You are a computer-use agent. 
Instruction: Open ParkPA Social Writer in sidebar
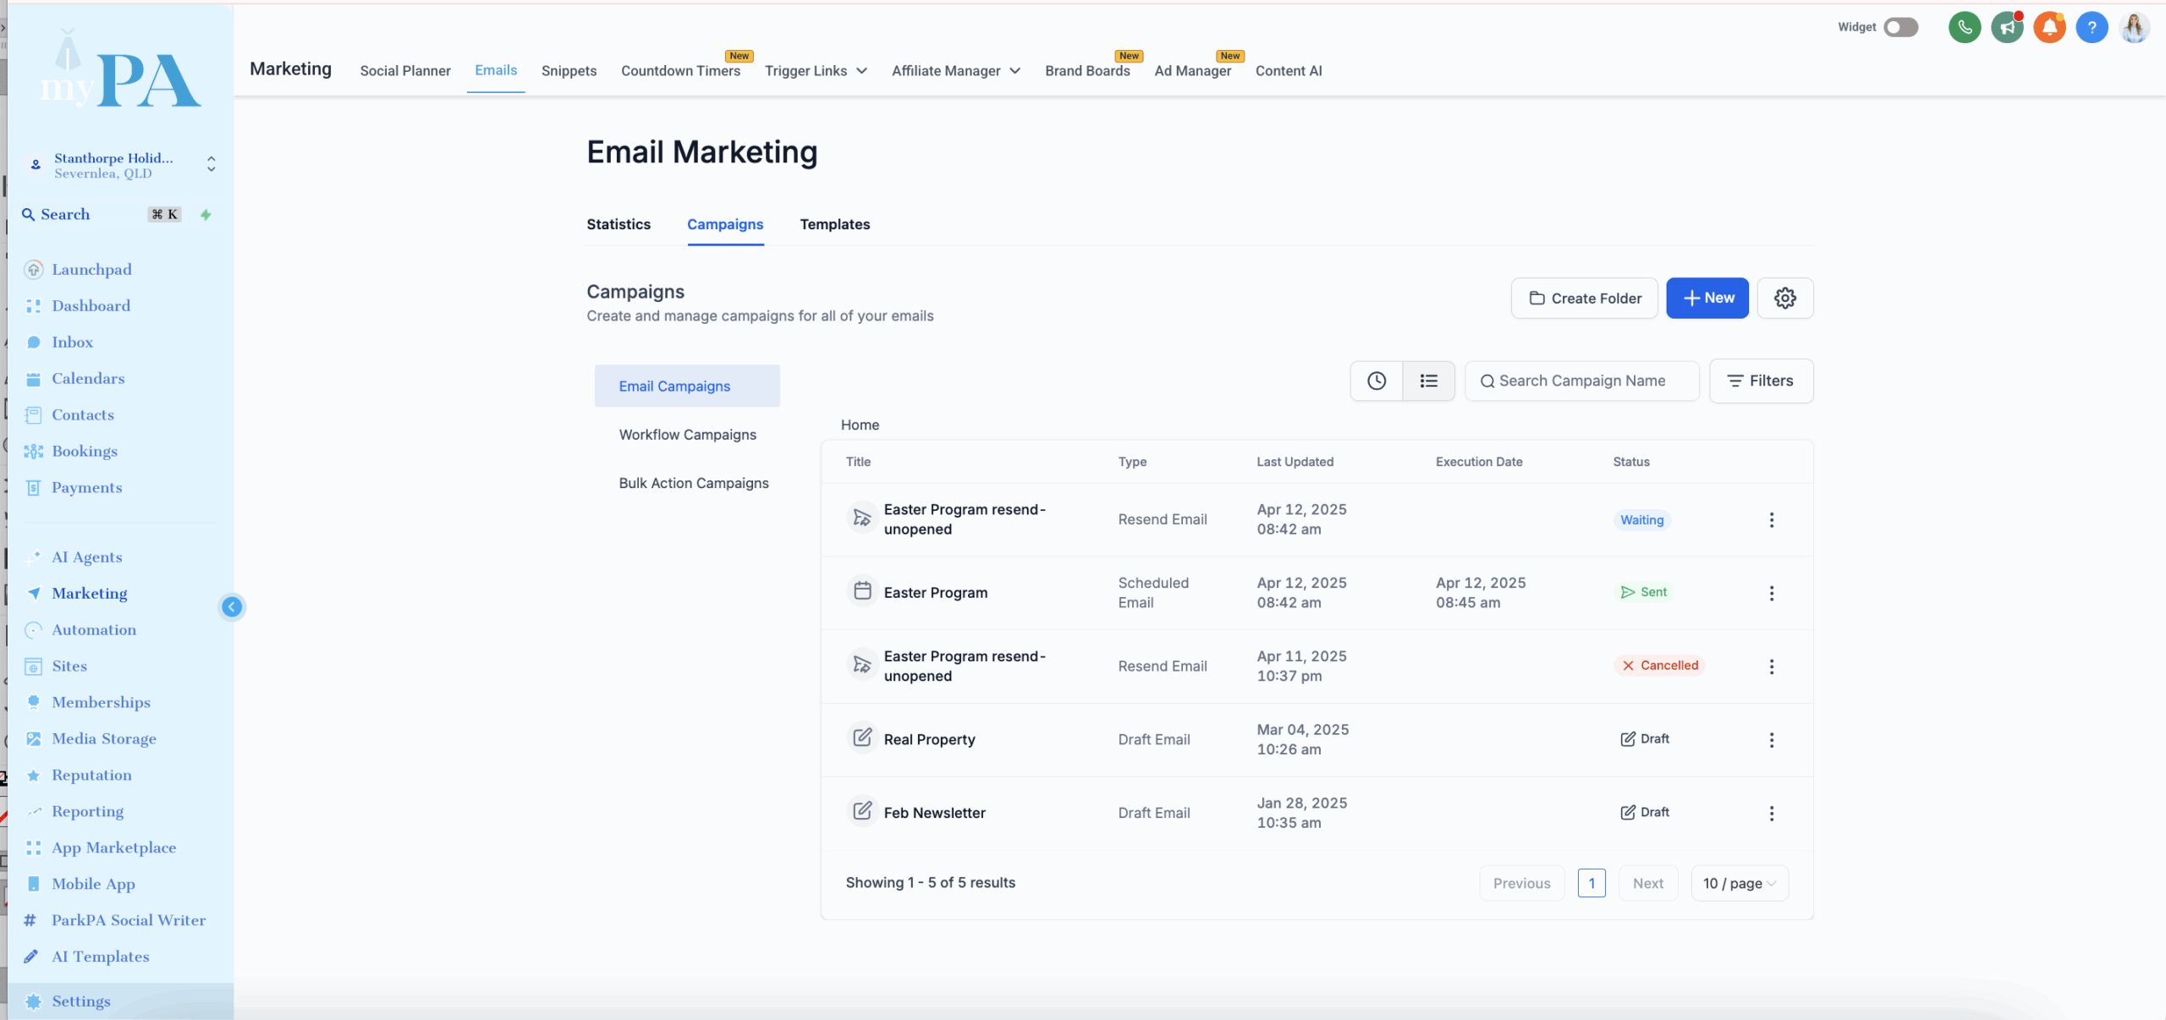pos(129,920)
